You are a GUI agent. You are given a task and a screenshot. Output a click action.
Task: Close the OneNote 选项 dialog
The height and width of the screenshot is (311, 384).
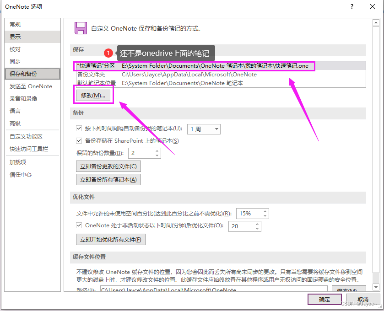click(x=373, y=6)
